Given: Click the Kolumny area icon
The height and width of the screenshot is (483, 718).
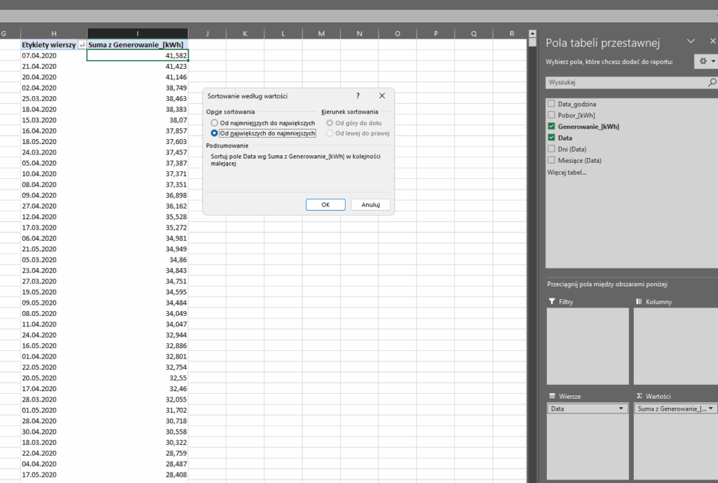Looking at the screenshot, I should pos(639,301).
